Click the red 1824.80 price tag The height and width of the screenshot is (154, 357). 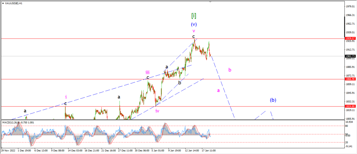[350, 106]
